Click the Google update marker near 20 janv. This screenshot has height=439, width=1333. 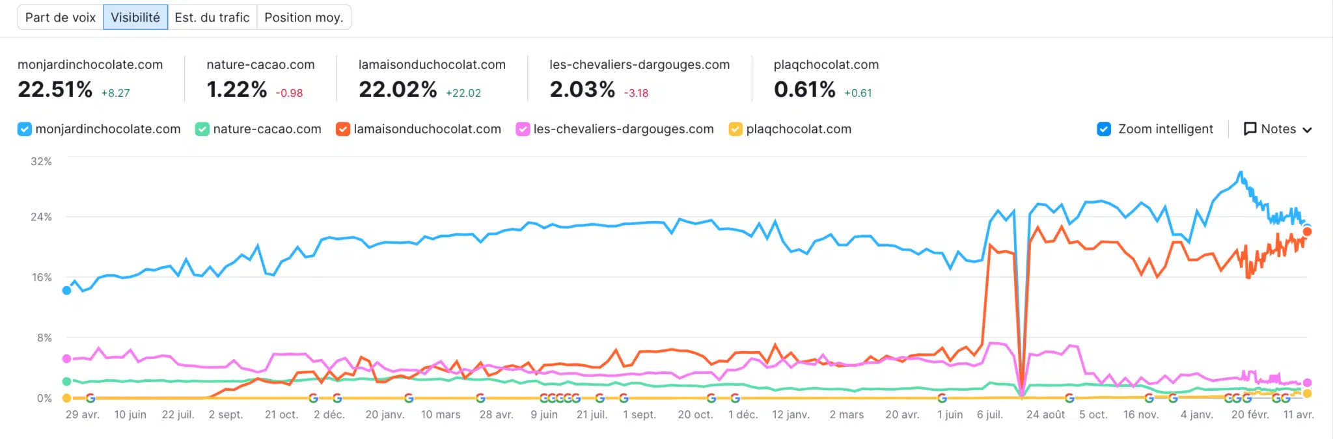pyautogui.click(x=409, y=398)
